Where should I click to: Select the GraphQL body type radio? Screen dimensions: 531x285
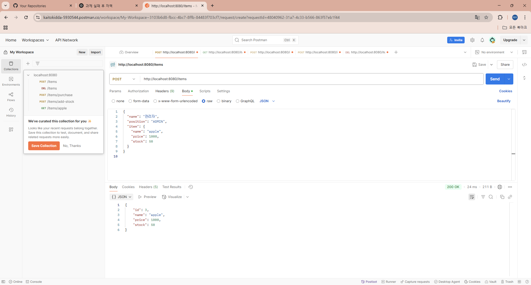click(x=238, y=101)
